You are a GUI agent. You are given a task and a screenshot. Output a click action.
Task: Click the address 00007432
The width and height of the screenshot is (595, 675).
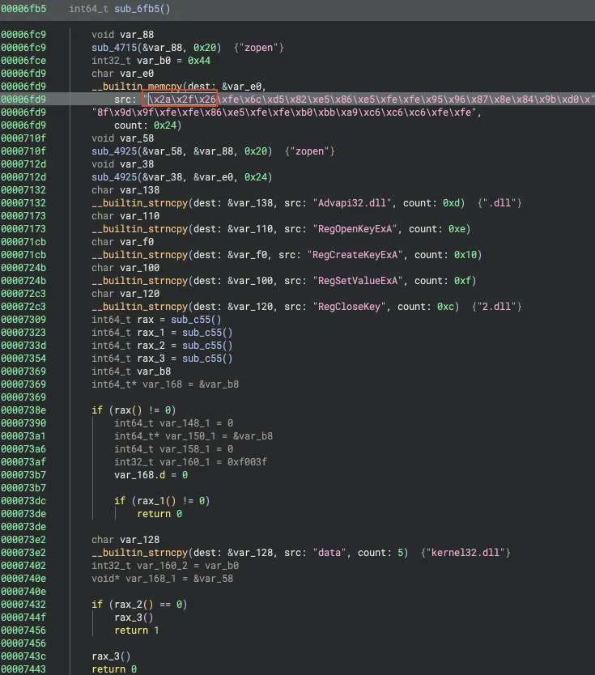tap(23, 605)
